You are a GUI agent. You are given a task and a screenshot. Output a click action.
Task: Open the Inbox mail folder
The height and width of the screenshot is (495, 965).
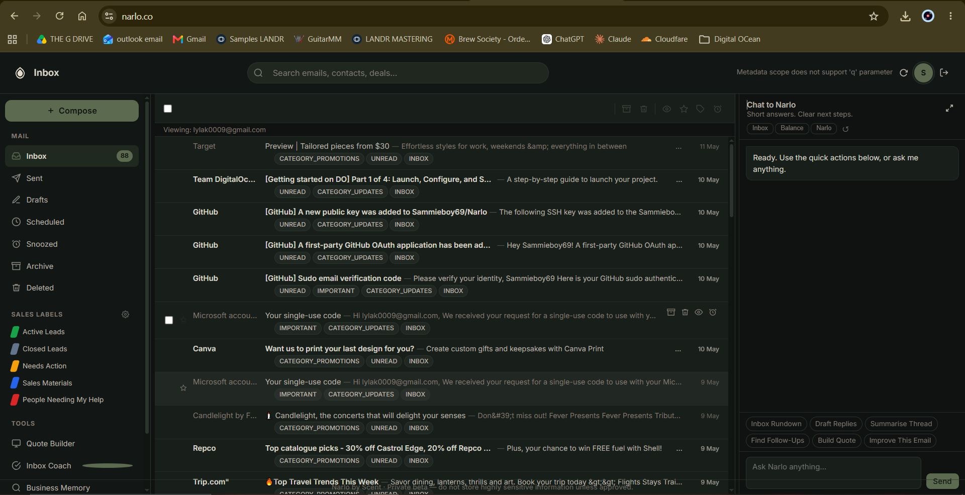point(72,156)
